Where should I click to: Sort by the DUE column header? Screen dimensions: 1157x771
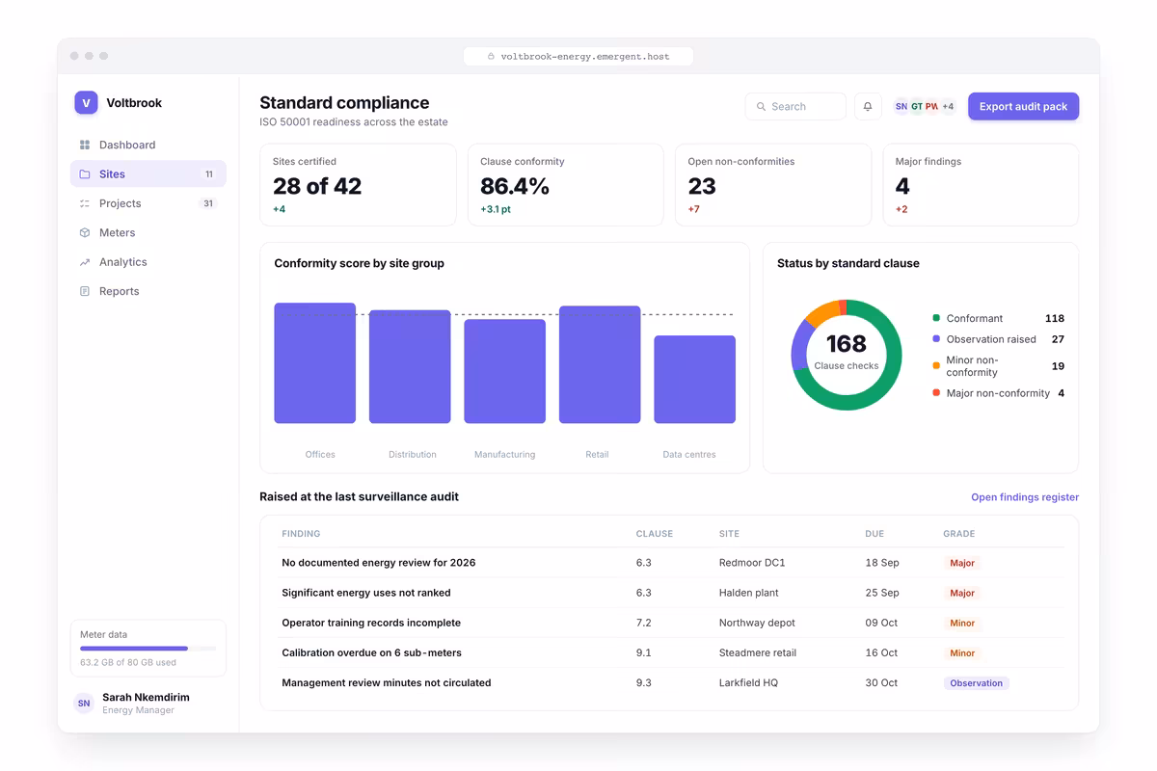click(x=875, y=534)
